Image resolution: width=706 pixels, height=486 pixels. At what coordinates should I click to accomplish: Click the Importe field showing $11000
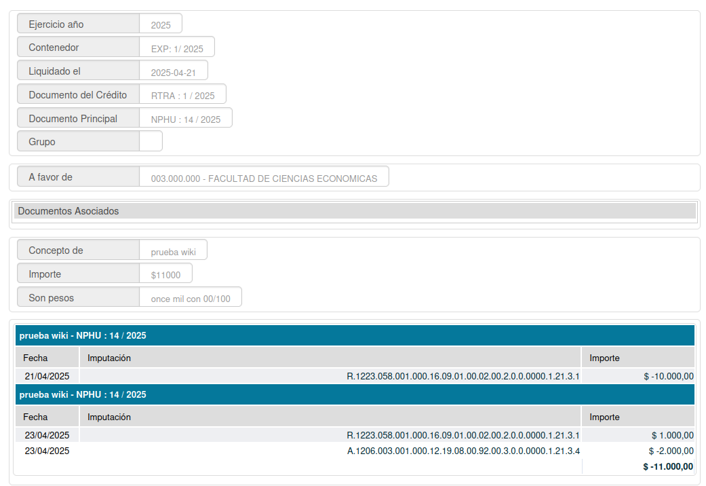click(x=165, y=274)
